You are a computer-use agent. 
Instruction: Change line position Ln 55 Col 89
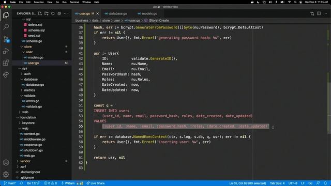[x=248, y=183]
